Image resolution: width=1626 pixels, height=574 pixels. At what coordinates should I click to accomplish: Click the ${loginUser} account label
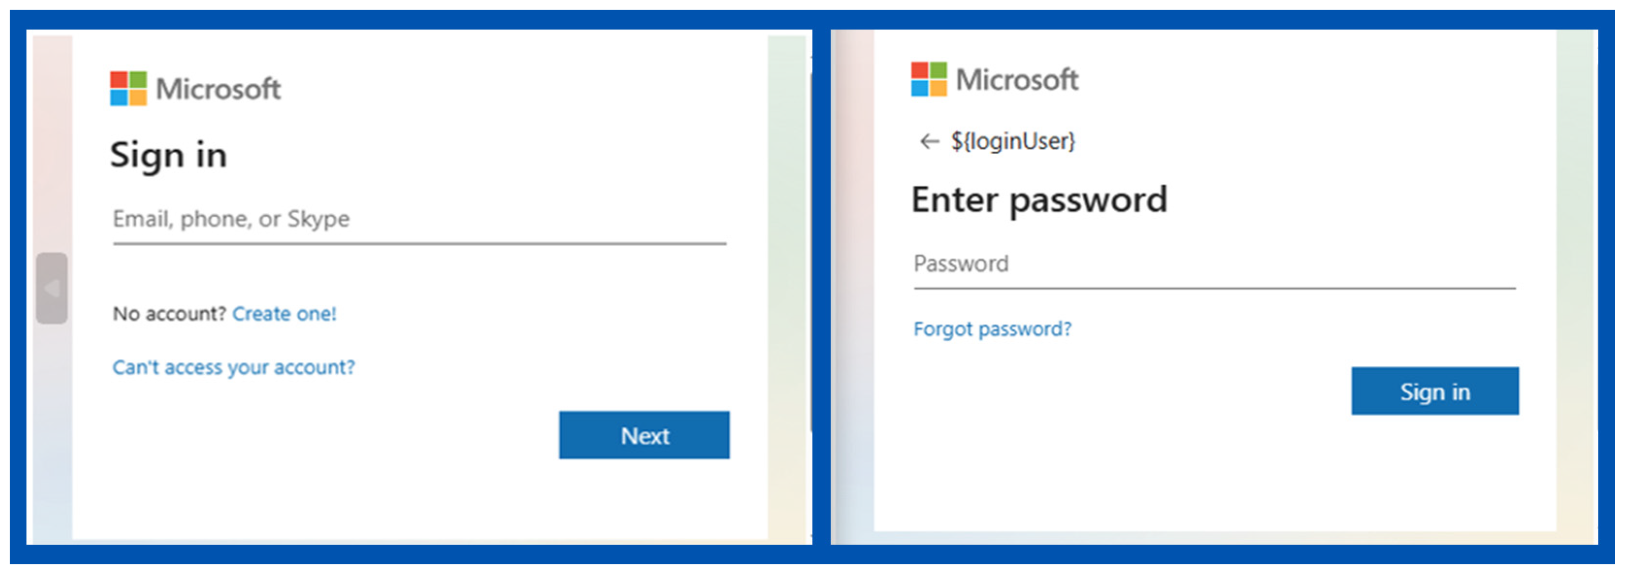[x=1013, y=141]
